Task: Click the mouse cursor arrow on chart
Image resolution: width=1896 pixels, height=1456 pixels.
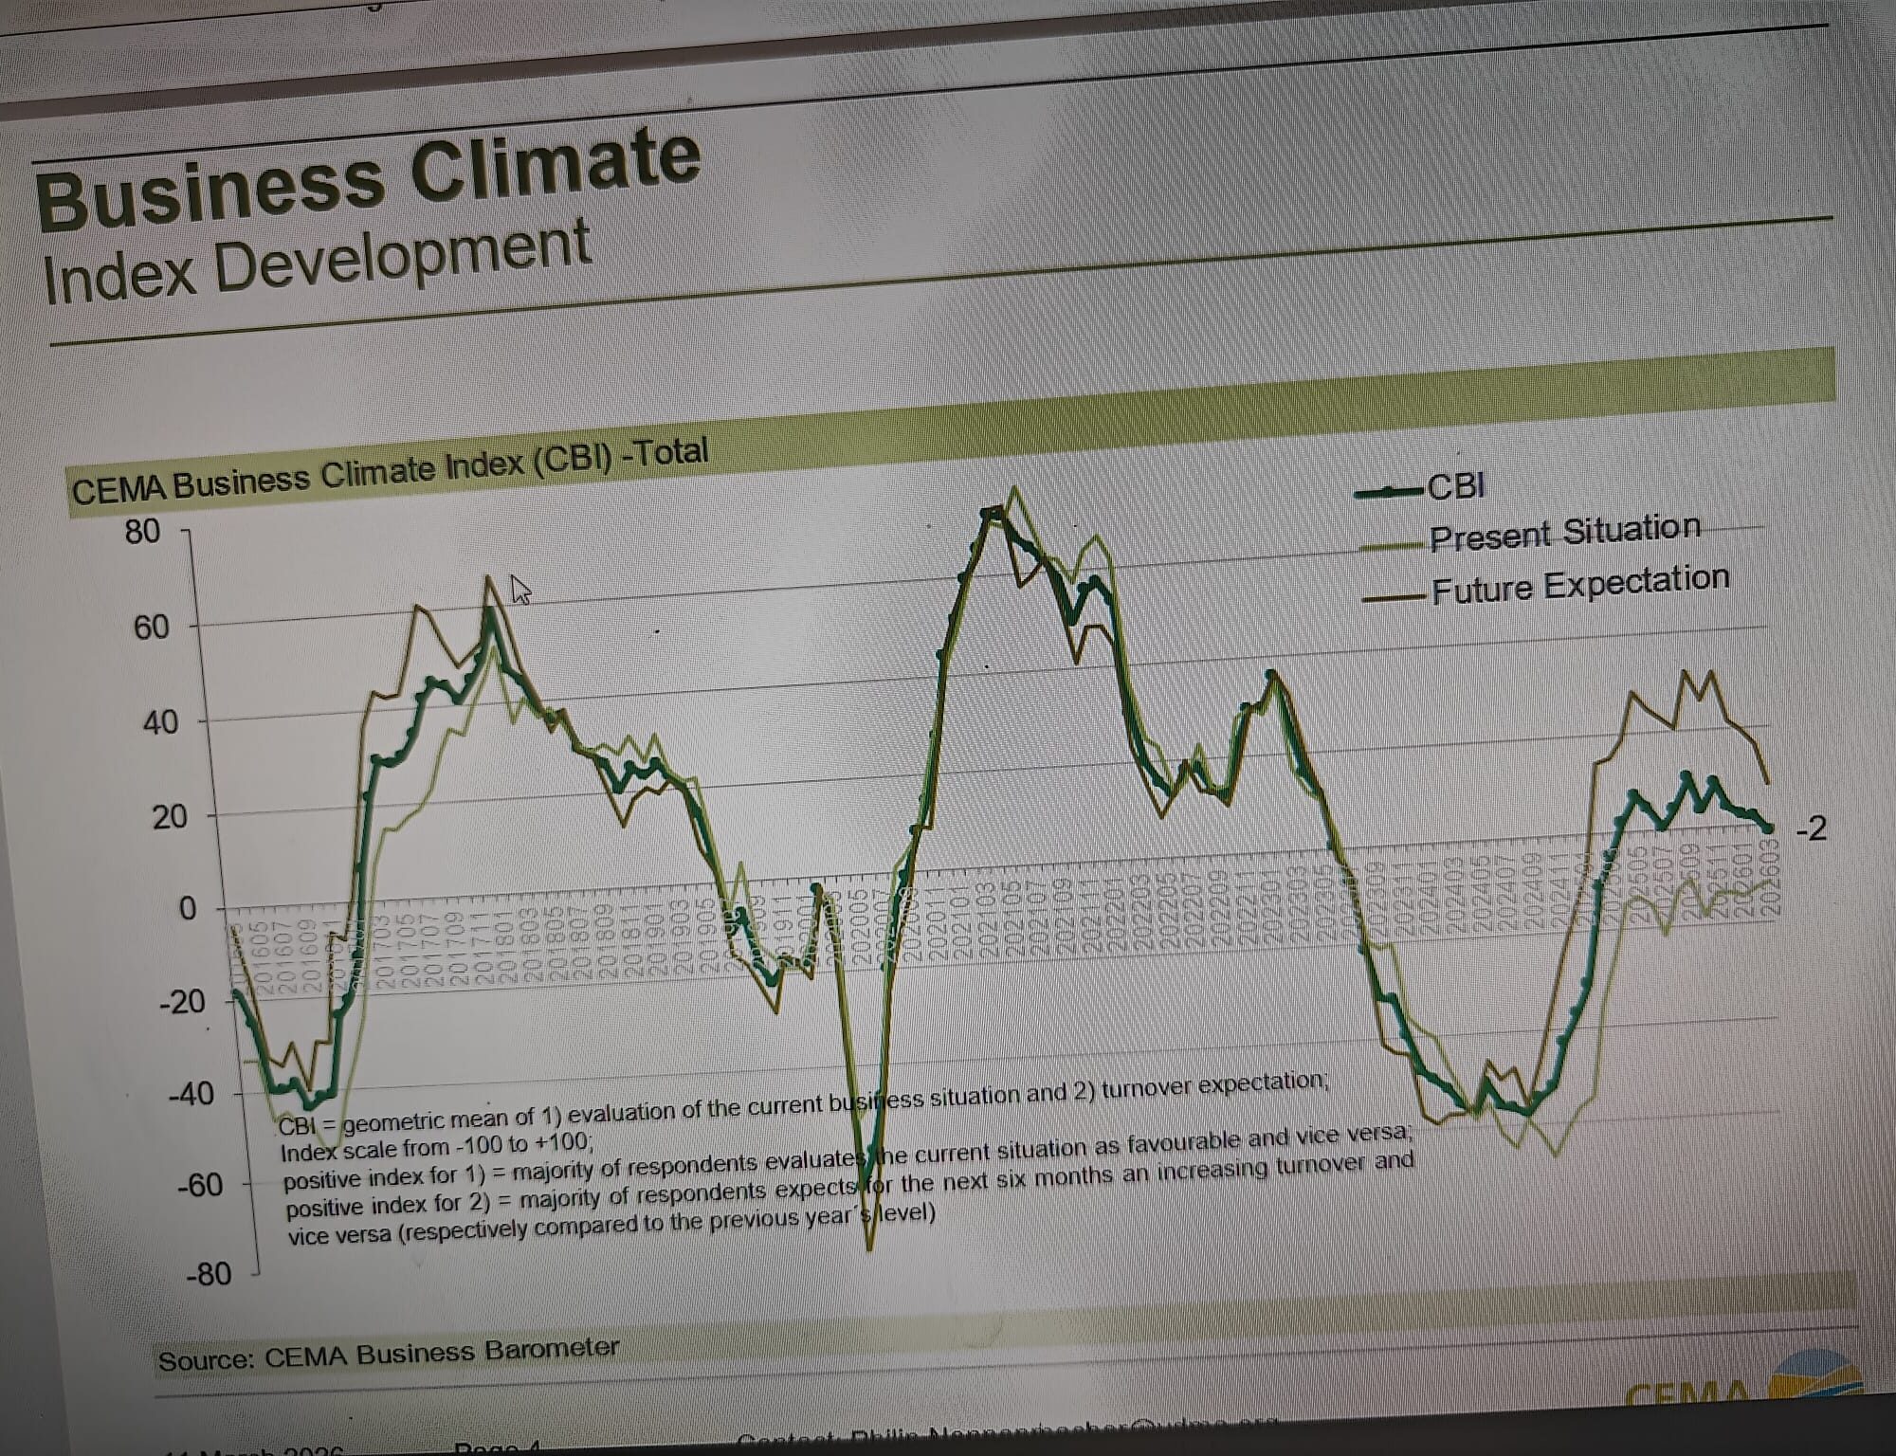Action: pos(520,590)
